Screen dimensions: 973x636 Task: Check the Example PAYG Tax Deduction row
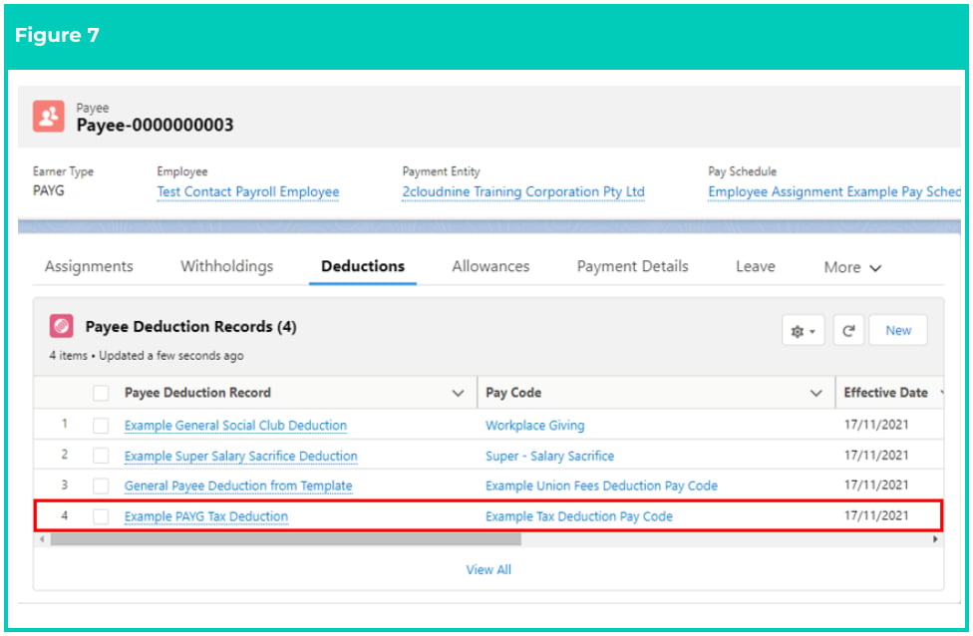(101, 516)
